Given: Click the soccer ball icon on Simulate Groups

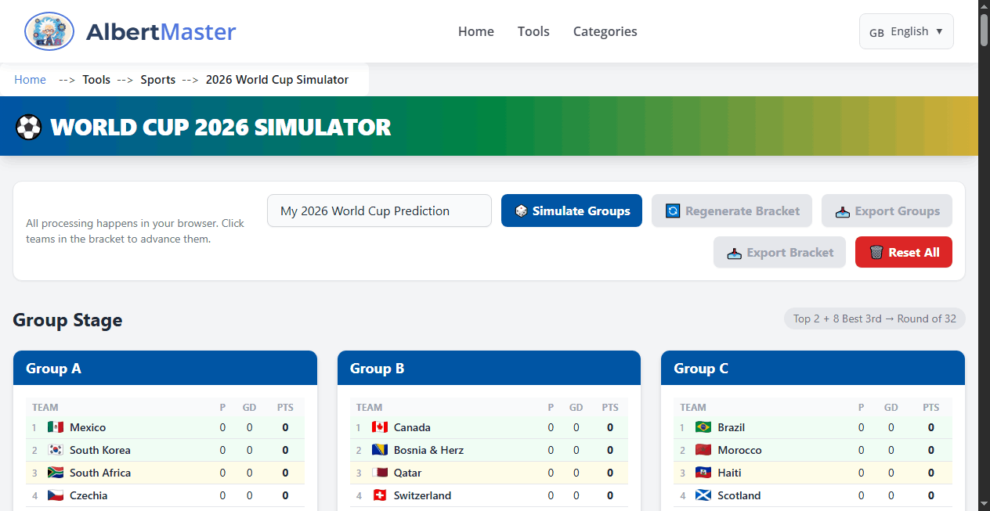Looking at the screenshot, I should coord(522,211).
